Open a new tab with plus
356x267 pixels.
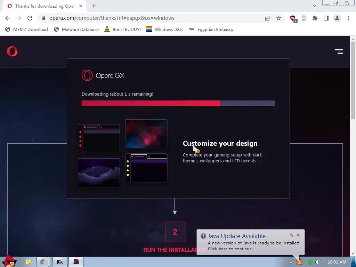pos(94,6)
